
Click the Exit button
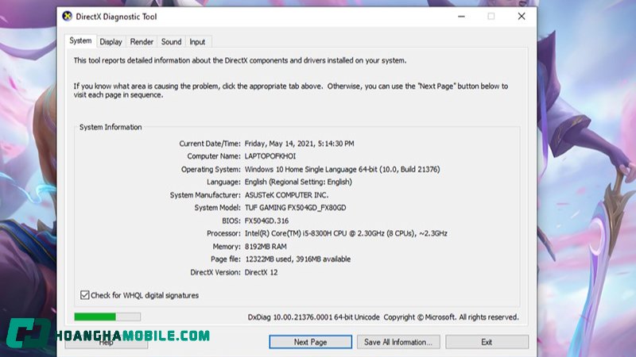tap(487, 342)
